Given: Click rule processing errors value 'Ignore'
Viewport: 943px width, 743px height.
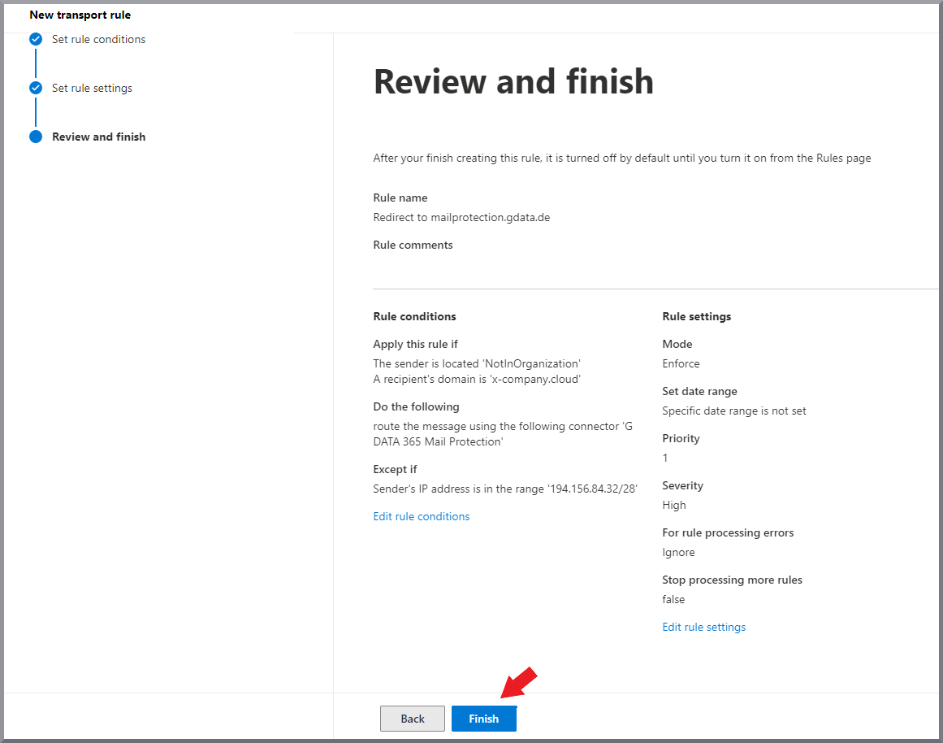Looking at the screenshot, I should click(678, 552).
